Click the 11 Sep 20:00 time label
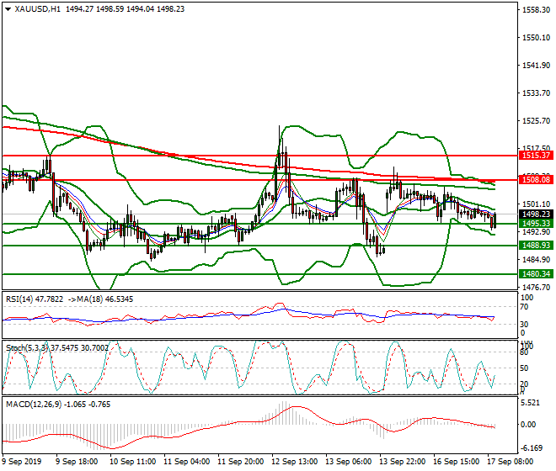Viewport: 556px width, 471px height. coord(240,462)
